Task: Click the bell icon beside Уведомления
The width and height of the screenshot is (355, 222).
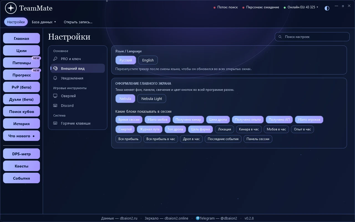Action: point(55,78)
